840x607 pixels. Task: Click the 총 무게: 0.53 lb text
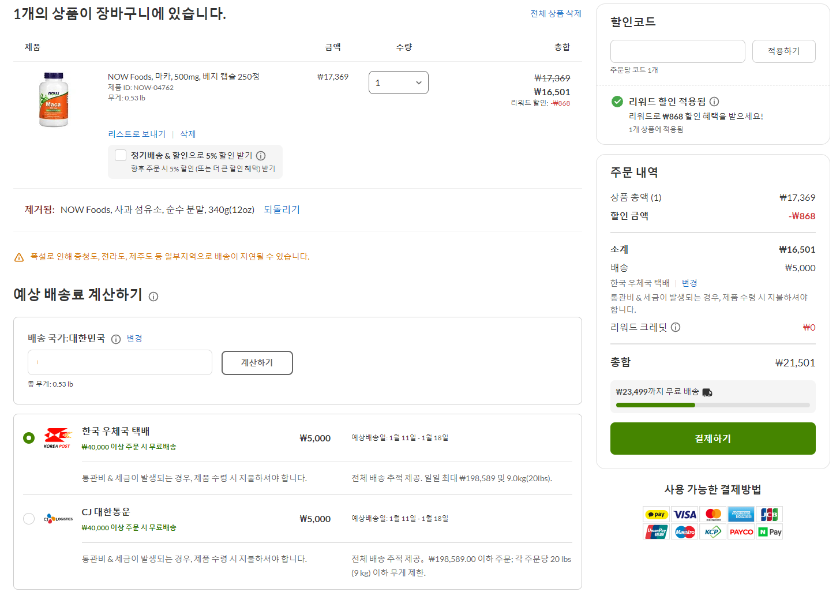pyautogui.click(x=50, y=384)
